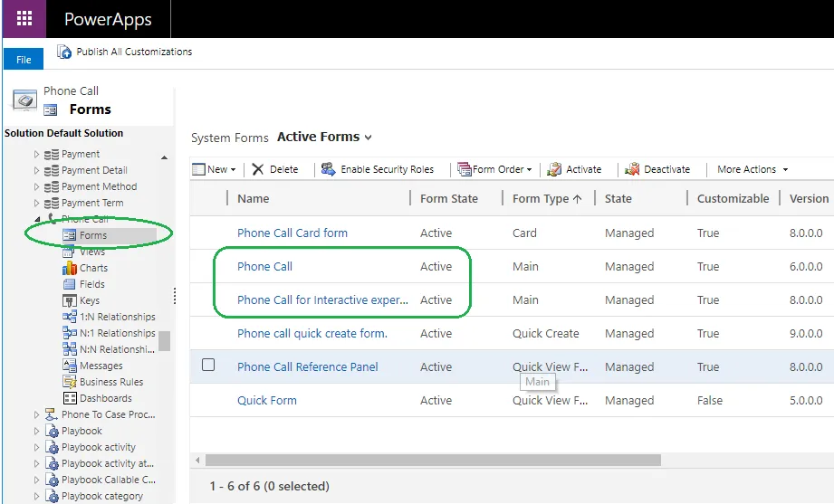
Task: Click the Deactivate icon in toolbar
Action: point(632,169)
